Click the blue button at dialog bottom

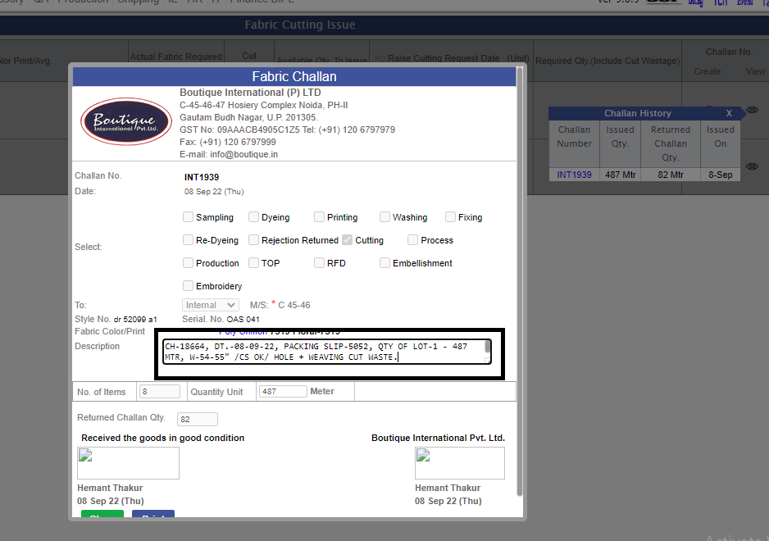click(x=153, y=513)
